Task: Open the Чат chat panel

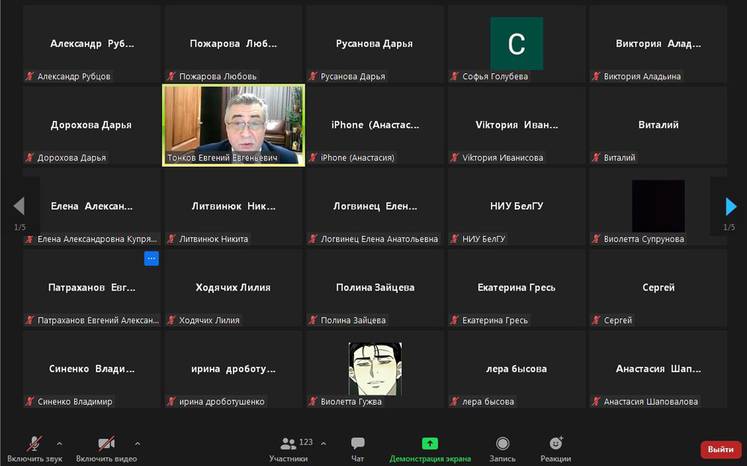Action: click(x=358, y=448)
